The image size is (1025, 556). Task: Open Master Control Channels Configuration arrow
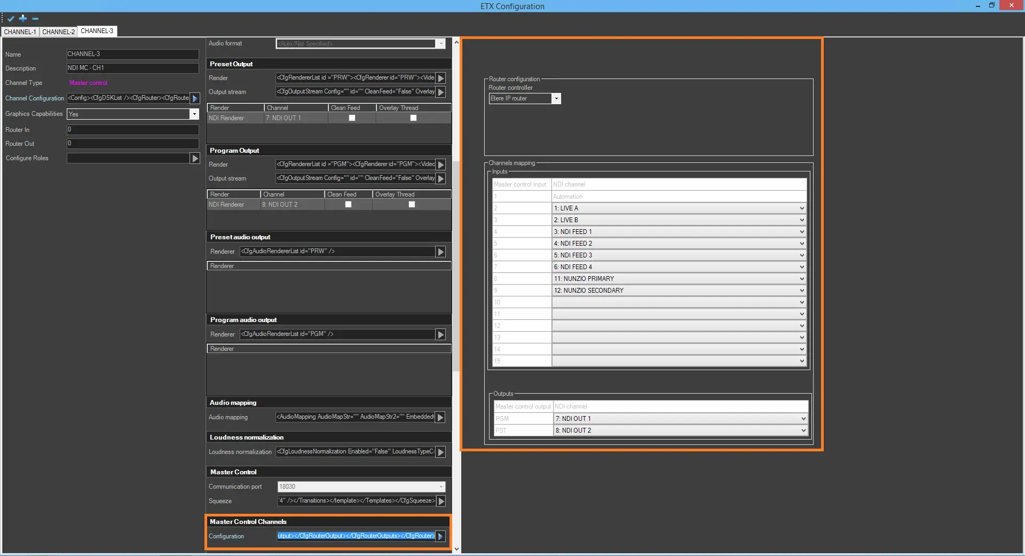tap(441, 536)
